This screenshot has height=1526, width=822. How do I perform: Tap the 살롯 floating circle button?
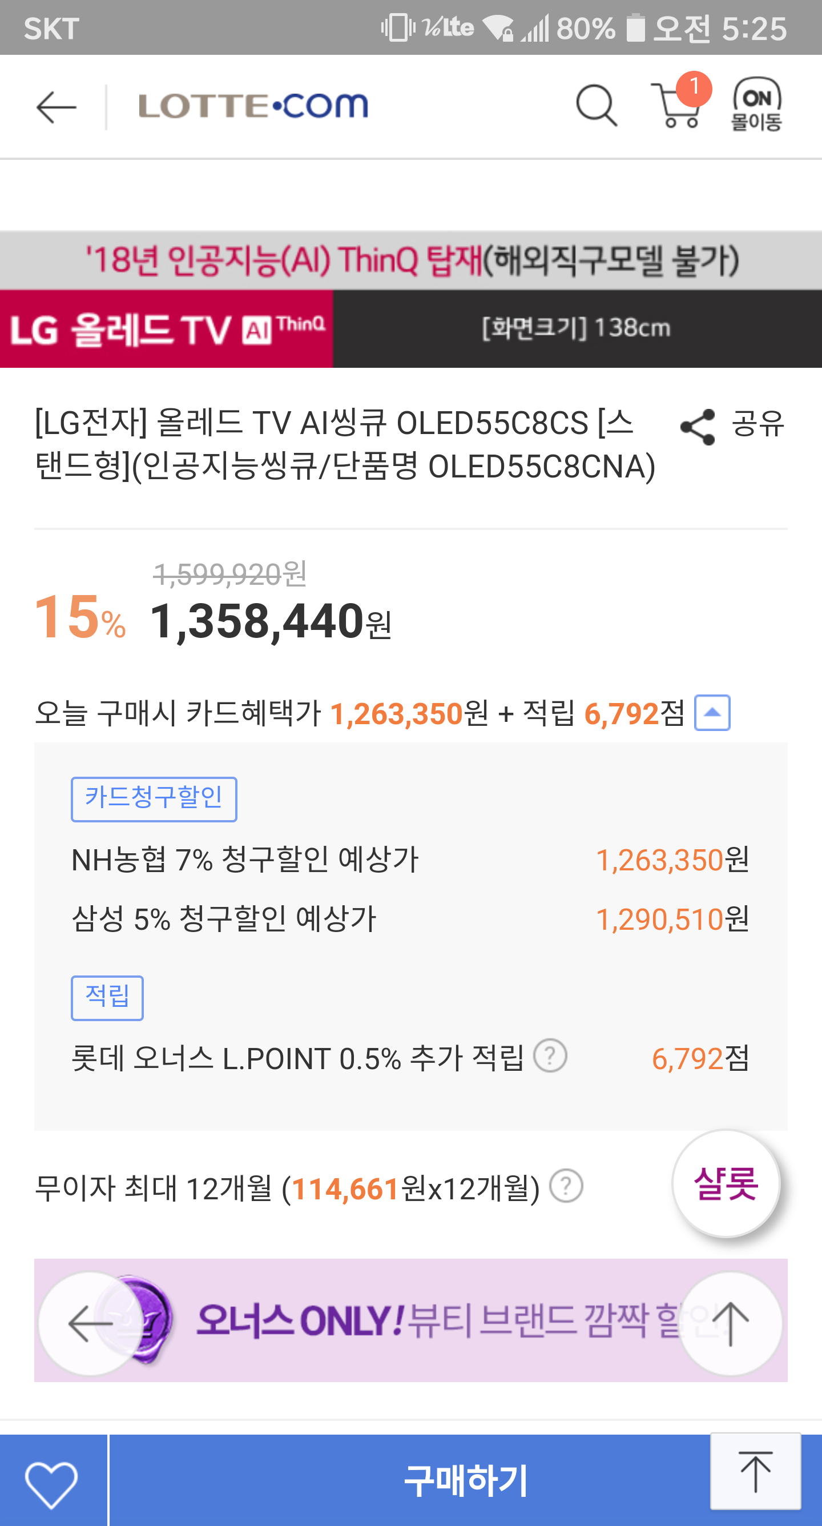(726, 1183)
